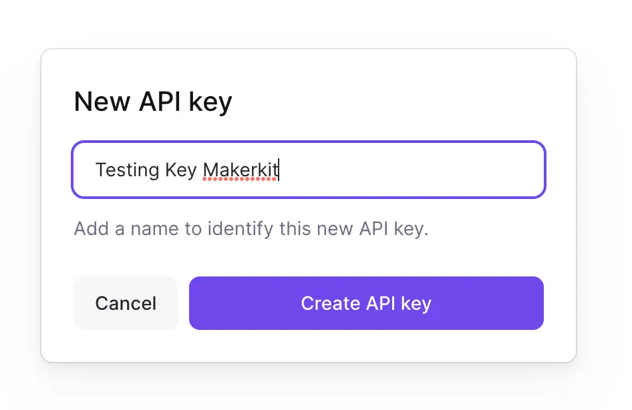This screenshot has width=632, height=410.
Task: Click blank dialog area right of the title
Action: click(401, 101)
